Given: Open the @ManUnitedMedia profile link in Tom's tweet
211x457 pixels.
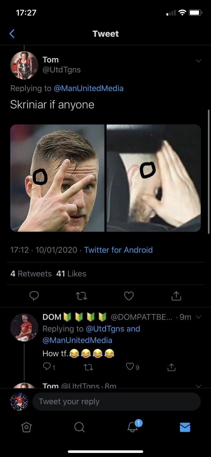Looking at the screenshot, I should point(89,88).
